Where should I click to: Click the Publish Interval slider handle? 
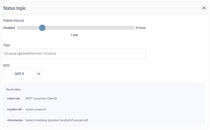point(42,28)
